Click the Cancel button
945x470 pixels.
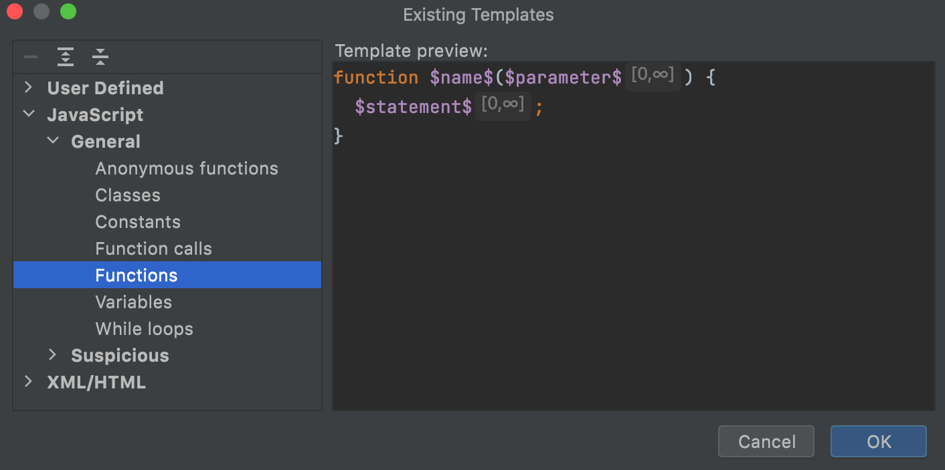tap(766, 441)
